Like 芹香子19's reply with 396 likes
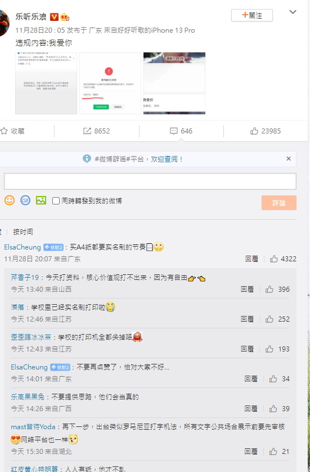Image resolution: width=310 pixels, height=472 pixels. 277,290
